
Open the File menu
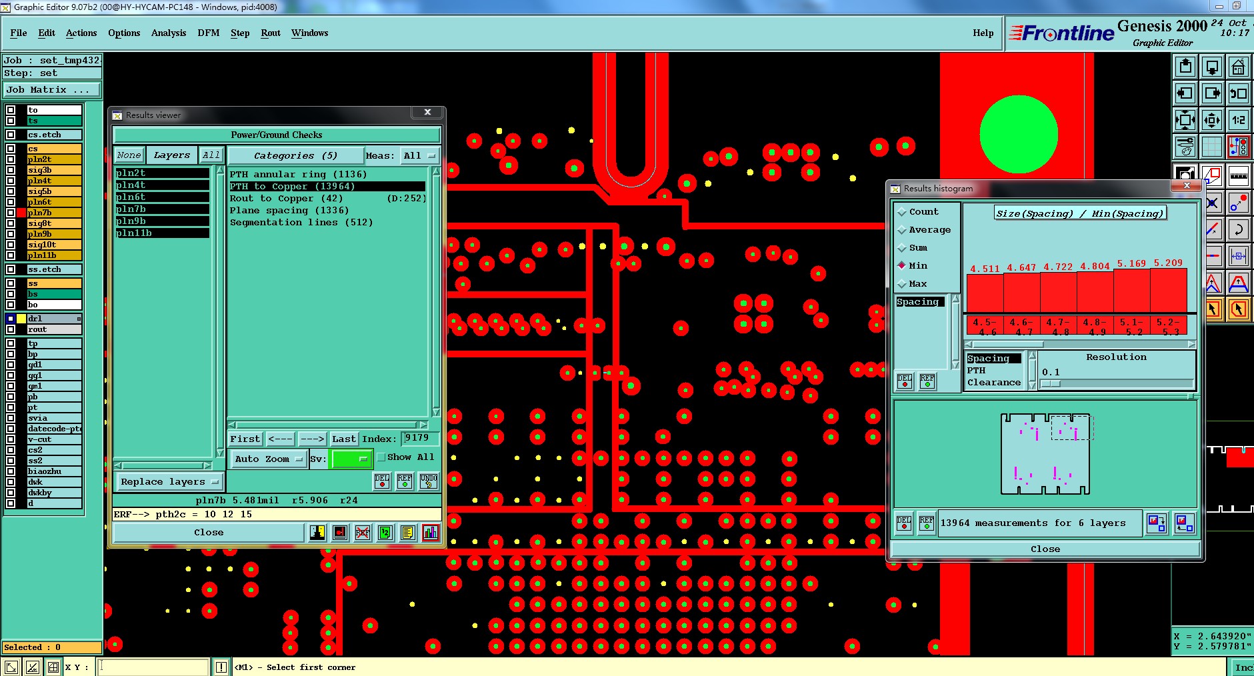click(x=19, y=33)
